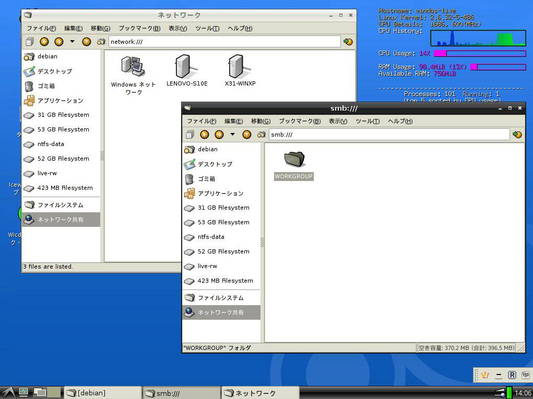The image size is (533, 399).
Task: Select ネットワーク共有 in smb:/// window sidebar
Action: click(221, 312)
